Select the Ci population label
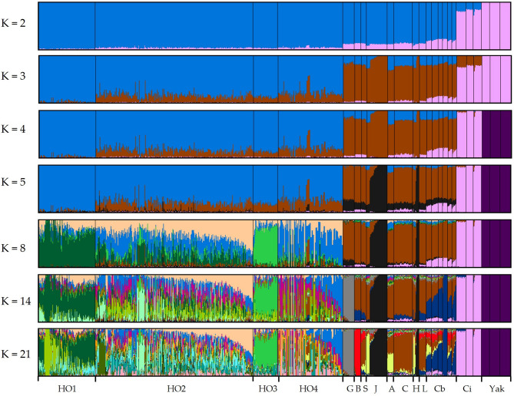The width and height of the screenshot is (514, 396). pos(468,388)
